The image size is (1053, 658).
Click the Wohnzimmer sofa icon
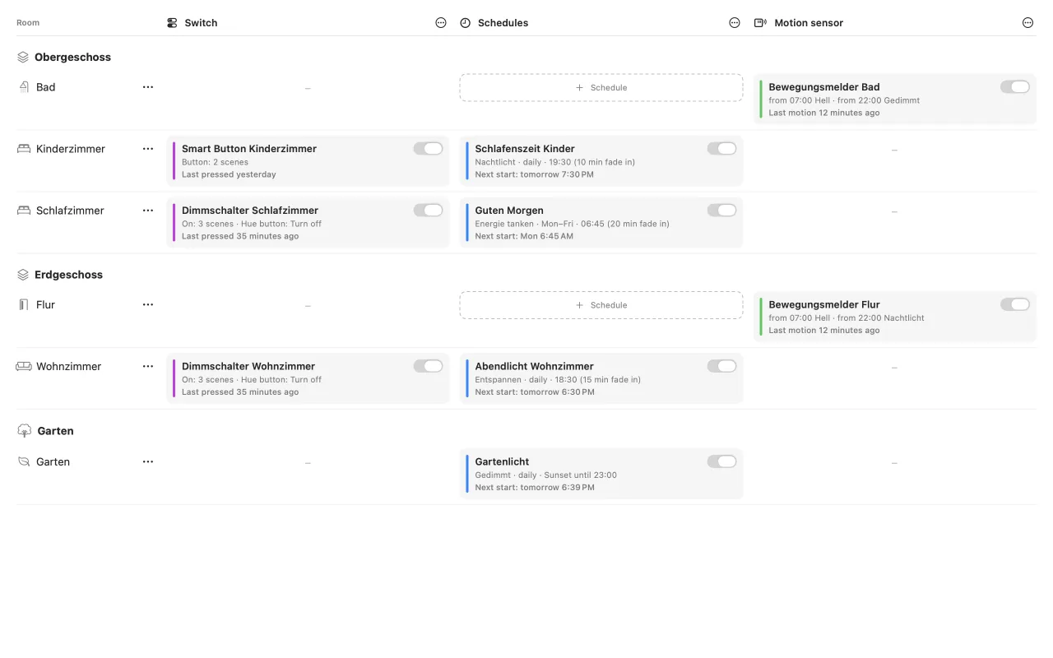click(x=24, y=366)
